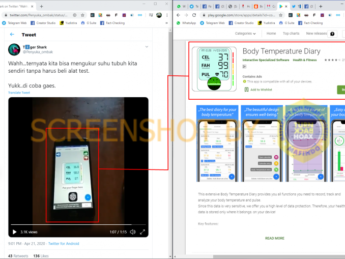Go back using the Tweet back arrow

tap(12, 34)
